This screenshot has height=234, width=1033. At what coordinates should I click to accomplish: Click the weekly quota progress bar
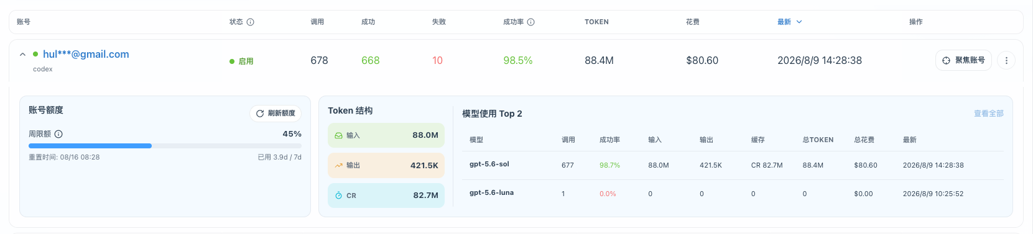tap(165, 146)
